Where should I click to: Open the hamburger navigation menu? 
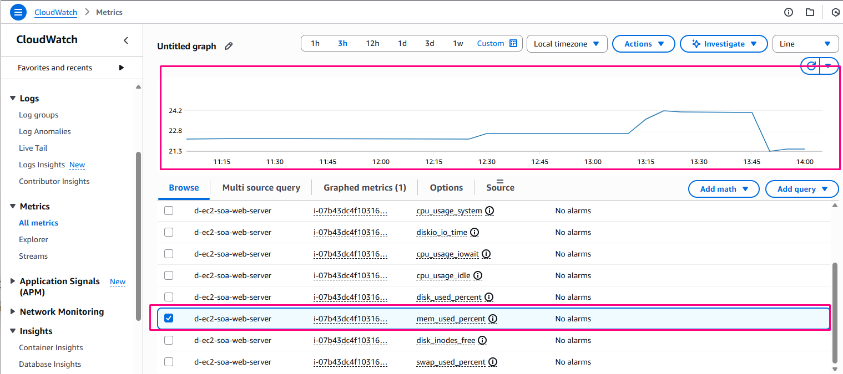click(x=18, y=12)
